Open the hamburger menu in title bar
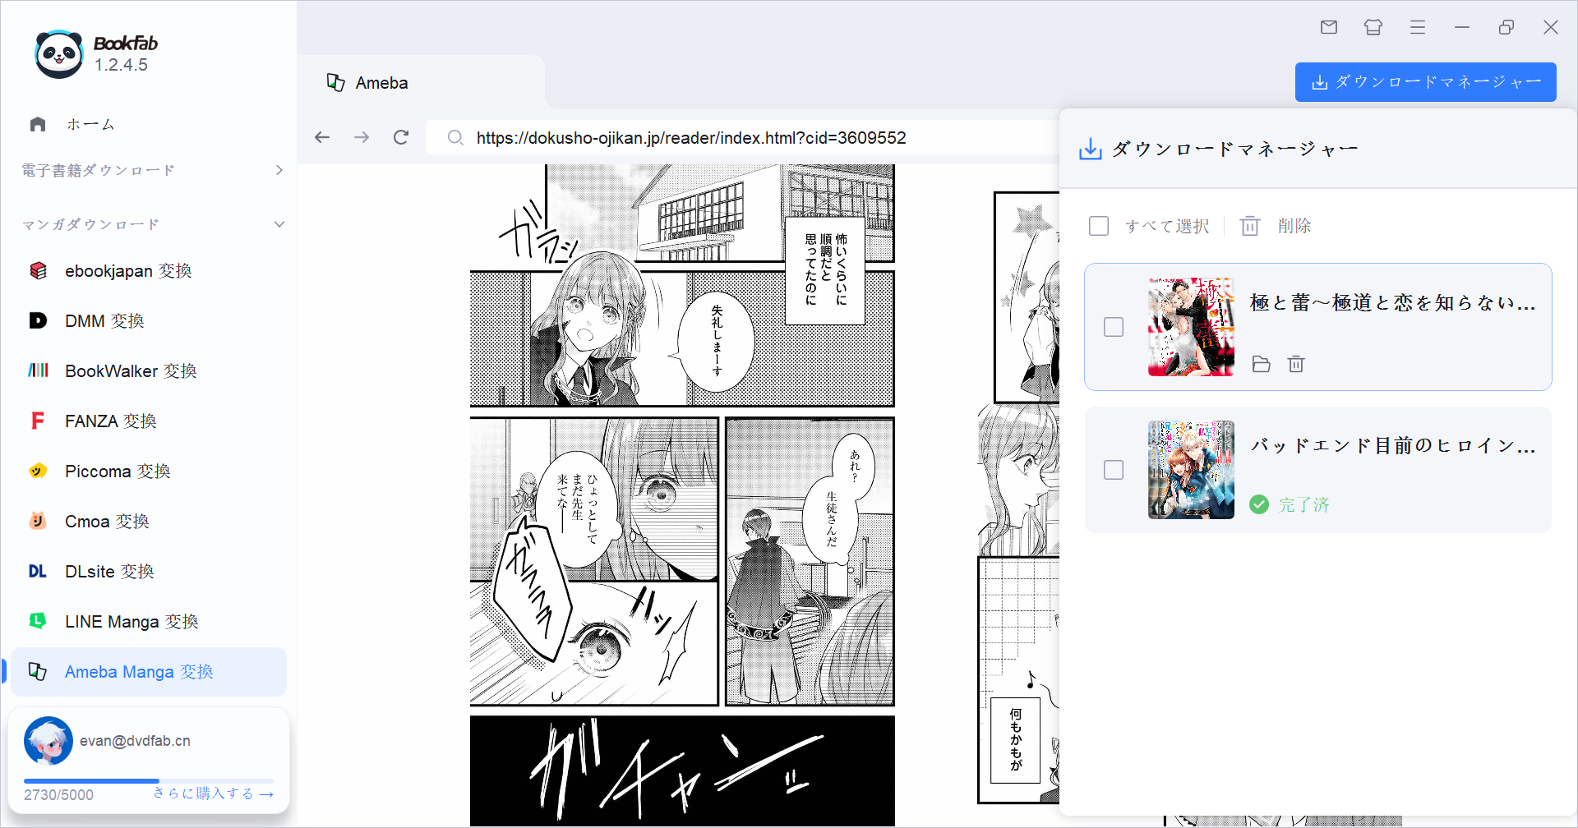 [x=1418, y=27]
